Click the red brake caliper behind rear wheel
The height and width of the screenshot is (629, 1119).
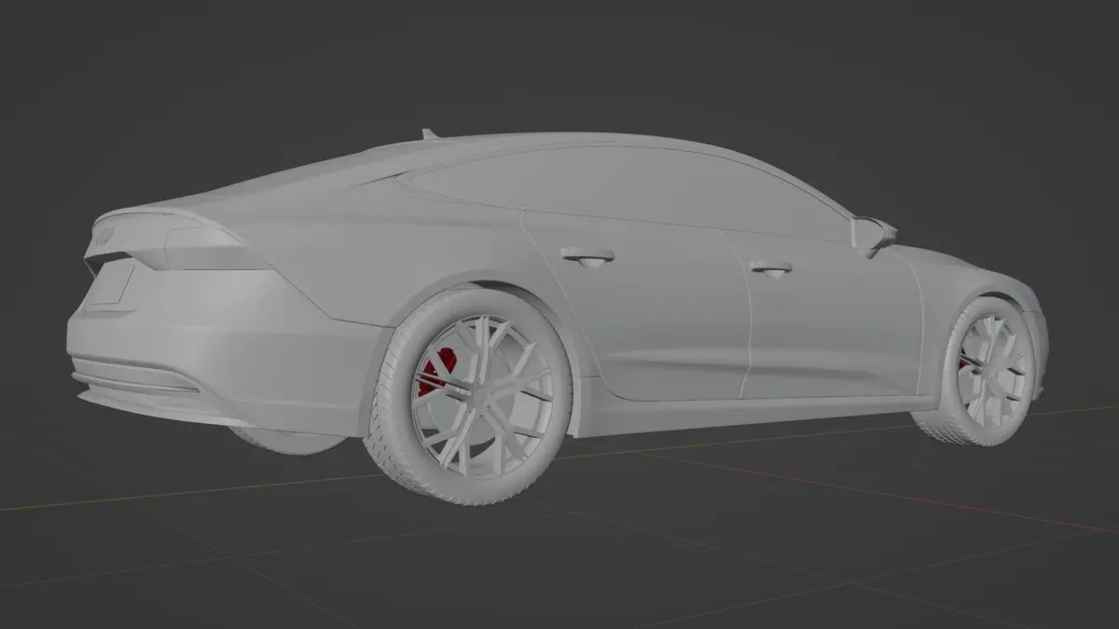436,371
